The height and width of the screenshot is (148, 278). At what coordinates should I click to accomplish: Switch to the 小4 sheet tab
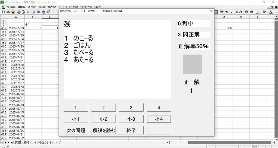pos(56,143)
